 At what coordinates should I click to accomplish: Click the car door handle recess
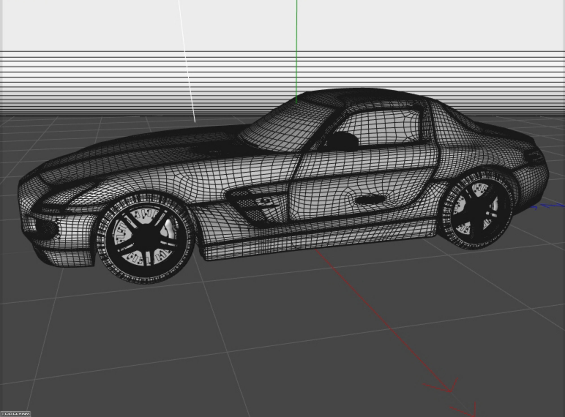(370, 199)
